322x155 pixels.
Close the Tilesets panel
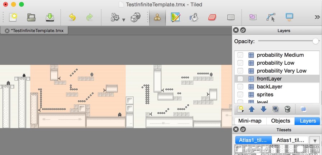pyautogui.click(x=236, y=130)
